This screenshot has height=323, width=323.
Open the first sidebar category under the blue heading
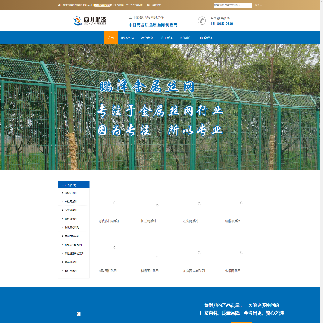[x=70, y=193]
